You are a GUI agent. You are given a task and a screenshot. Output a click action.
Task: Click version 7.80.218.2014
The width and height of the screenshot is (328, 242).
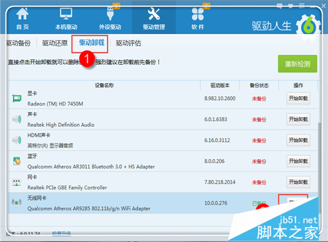tap(220, 182)
